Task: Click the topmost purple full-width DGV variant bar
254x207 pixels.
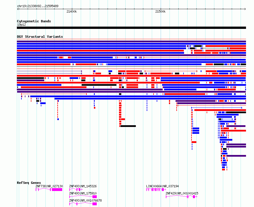Action: click(131, 41)
